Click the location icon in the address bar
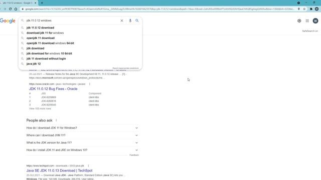 [299, 9]
